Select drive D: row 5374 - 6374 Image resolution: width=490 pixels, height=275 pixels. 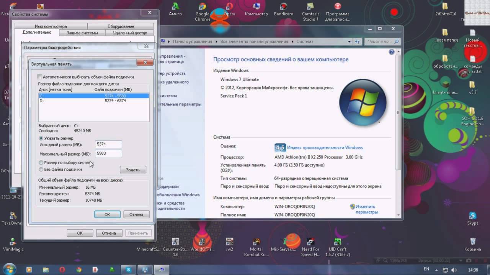click(94, 101)
